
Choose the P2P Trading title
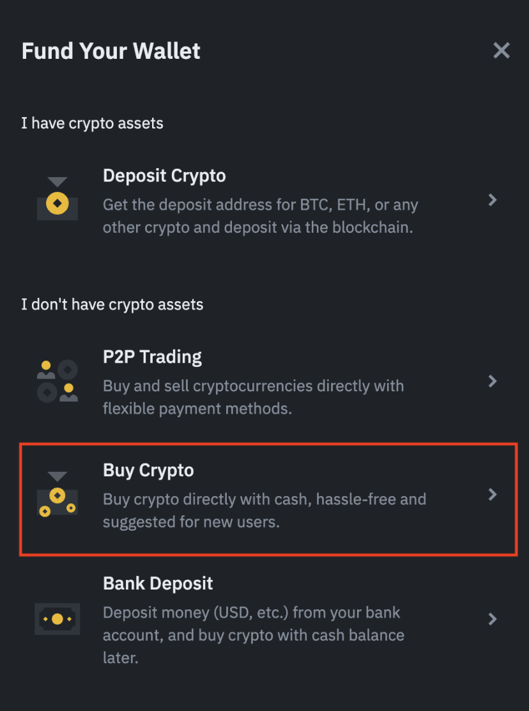pyautogui.click(x=152, y=357)
